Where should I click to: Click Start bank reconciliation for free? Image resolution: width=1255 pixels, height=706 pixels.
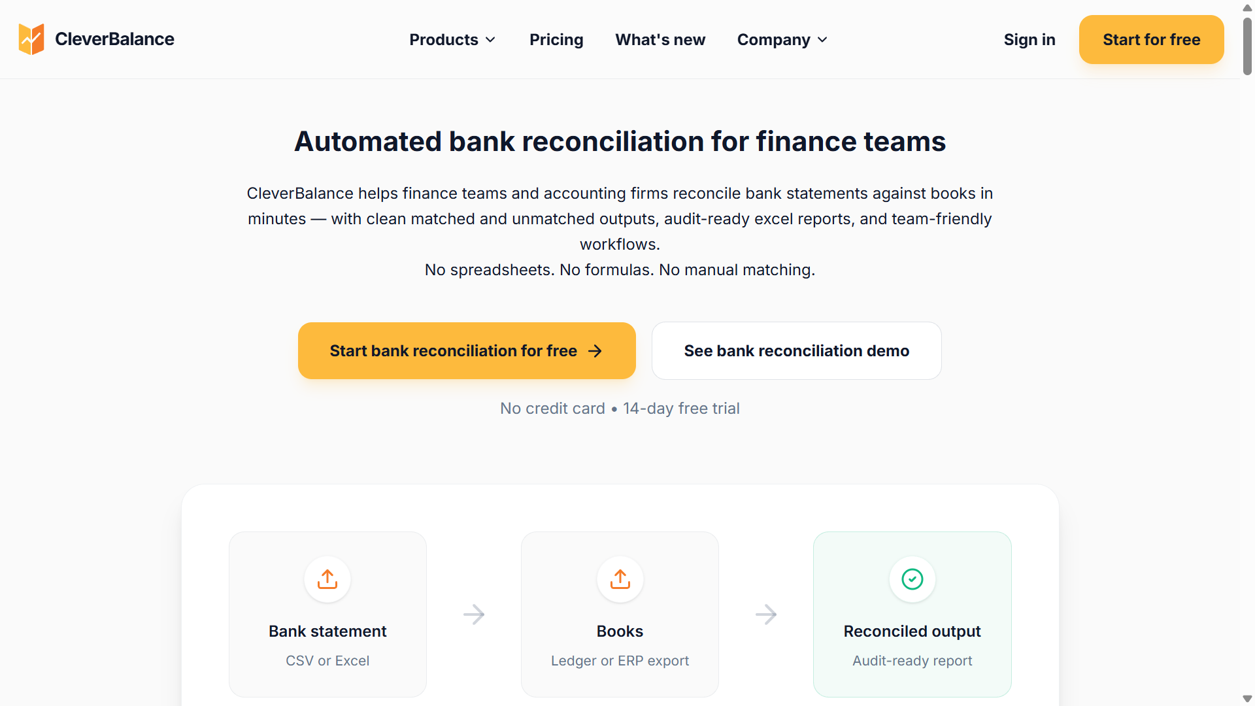(454, 350)
